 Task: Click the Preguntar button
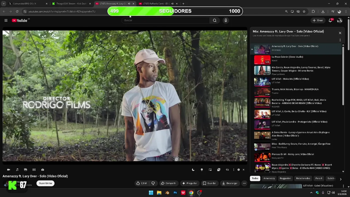[x=189, y=183]
